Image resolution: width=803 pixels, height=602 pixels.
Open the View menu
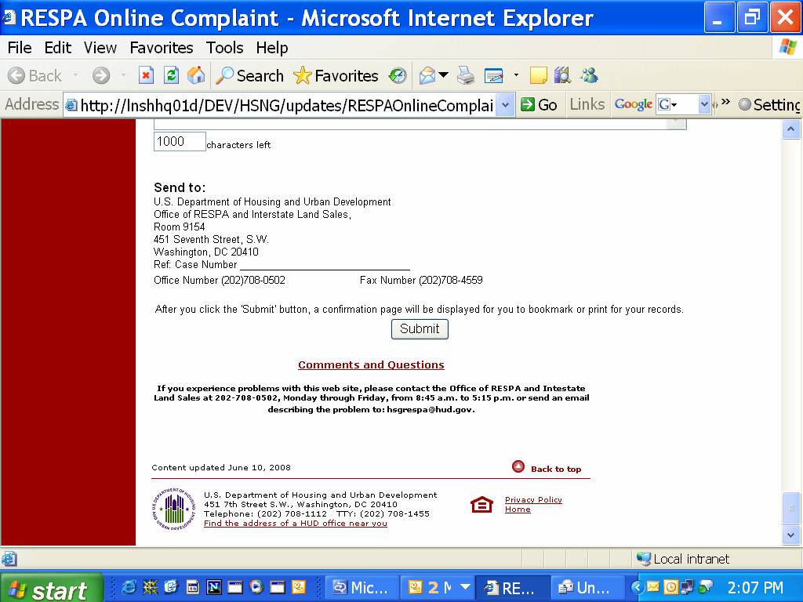point(100,48)
